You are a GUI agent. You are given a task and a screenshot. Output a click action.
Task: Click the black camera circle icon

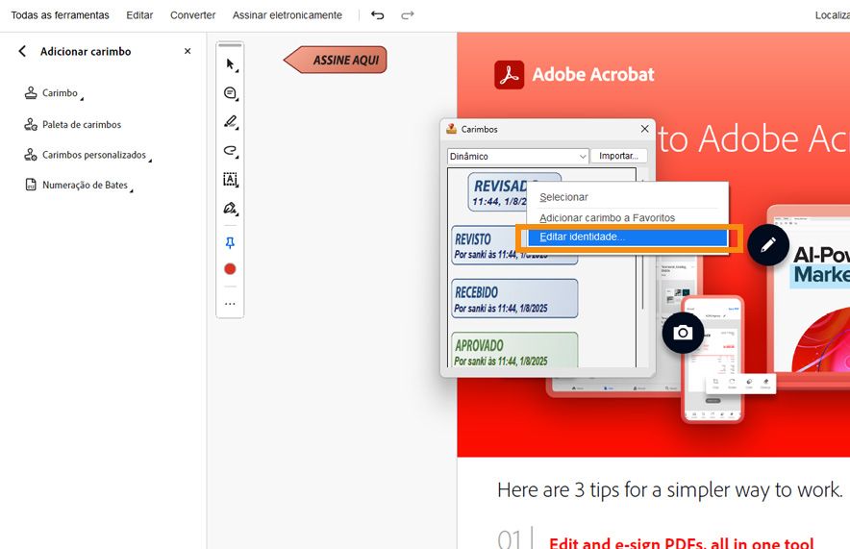pyautogui.click(x=683, y=333)
